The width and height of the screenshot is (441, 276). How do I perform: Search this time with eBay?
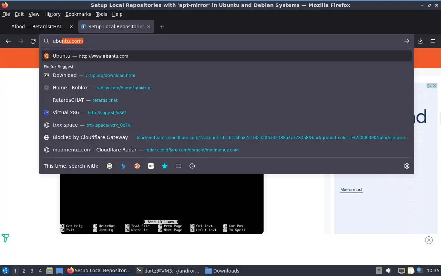tap(151, 166)
